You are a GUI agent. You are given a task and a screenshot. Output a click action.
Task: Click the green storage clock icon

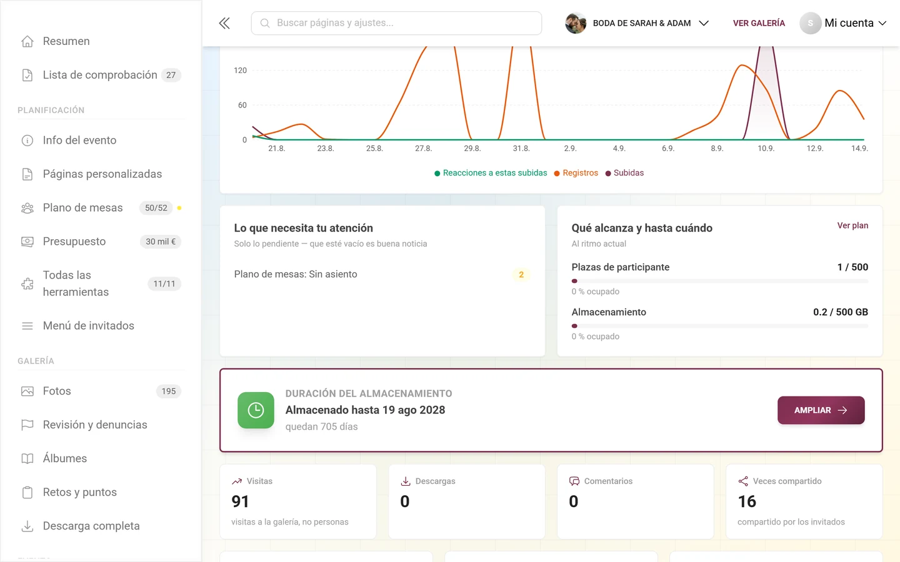pos(256,410)
